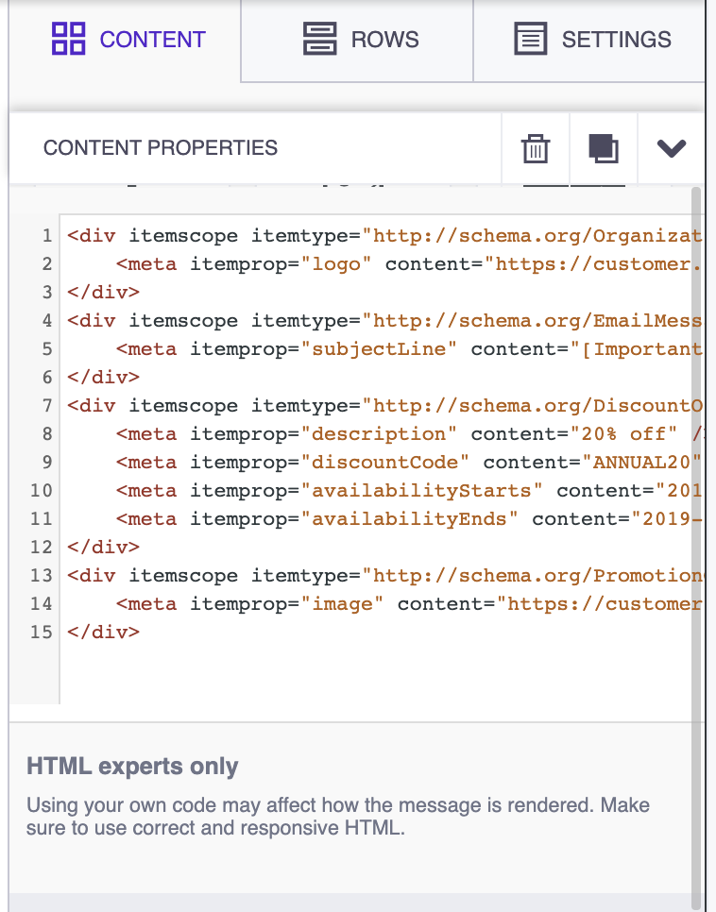Click the document icon next to SETTINGS

click(530, 39)
